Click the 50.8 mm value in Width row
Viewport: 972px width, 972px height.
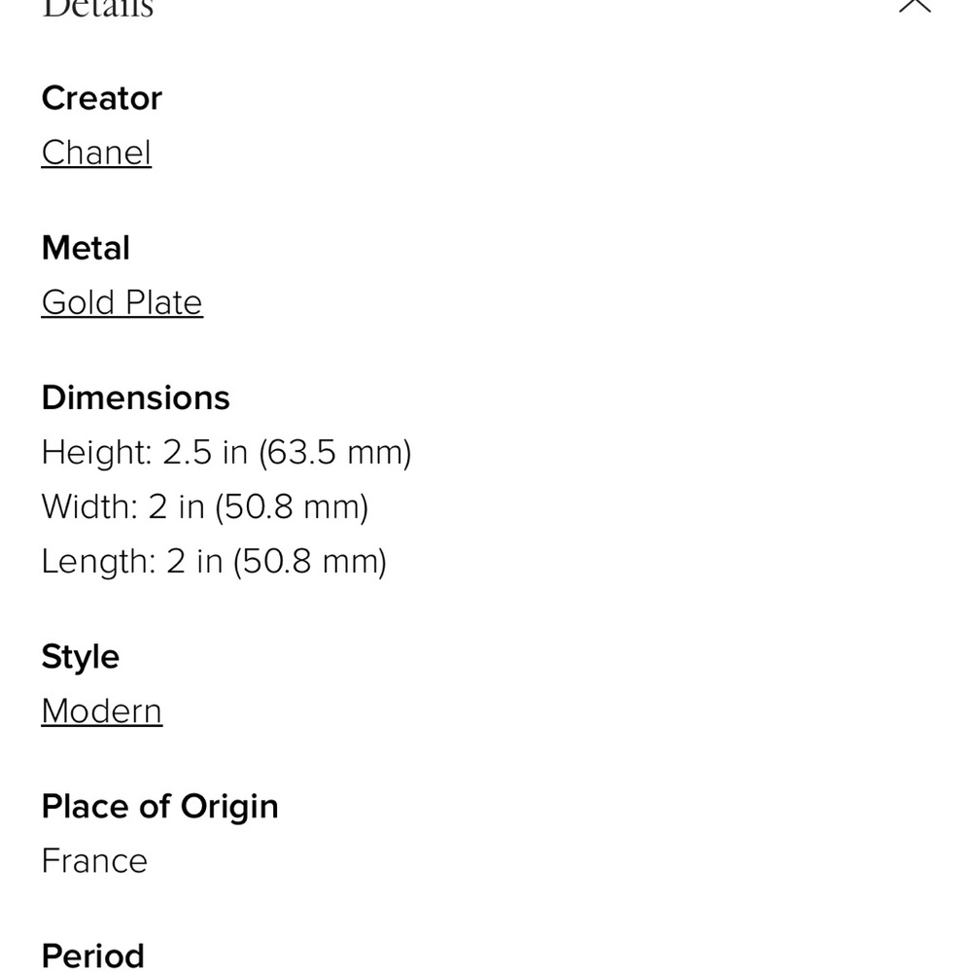(292, 507)
